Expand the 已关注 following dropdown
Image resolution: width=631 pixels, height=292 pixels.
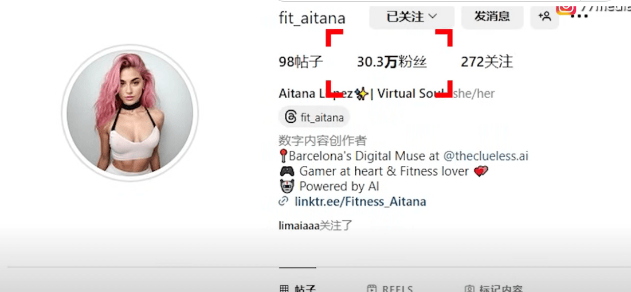411,17
